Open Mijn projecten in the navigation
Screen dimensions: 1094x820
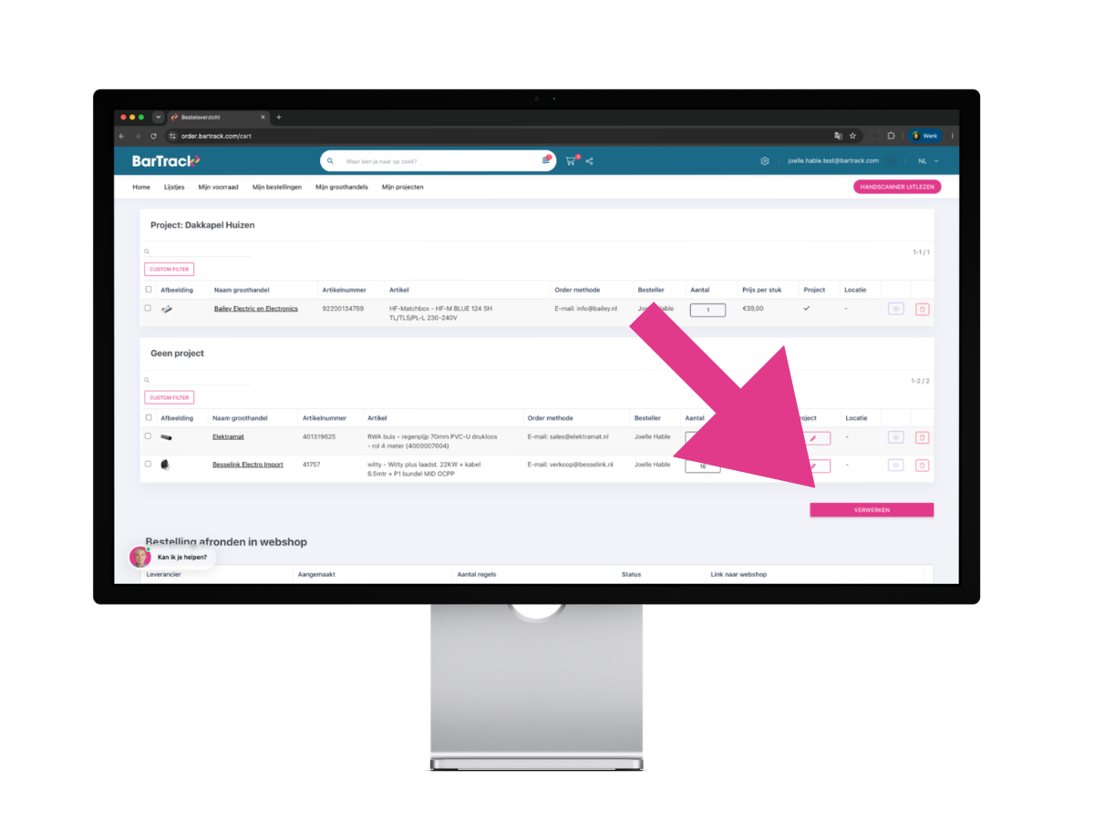(x=403, y=187)
